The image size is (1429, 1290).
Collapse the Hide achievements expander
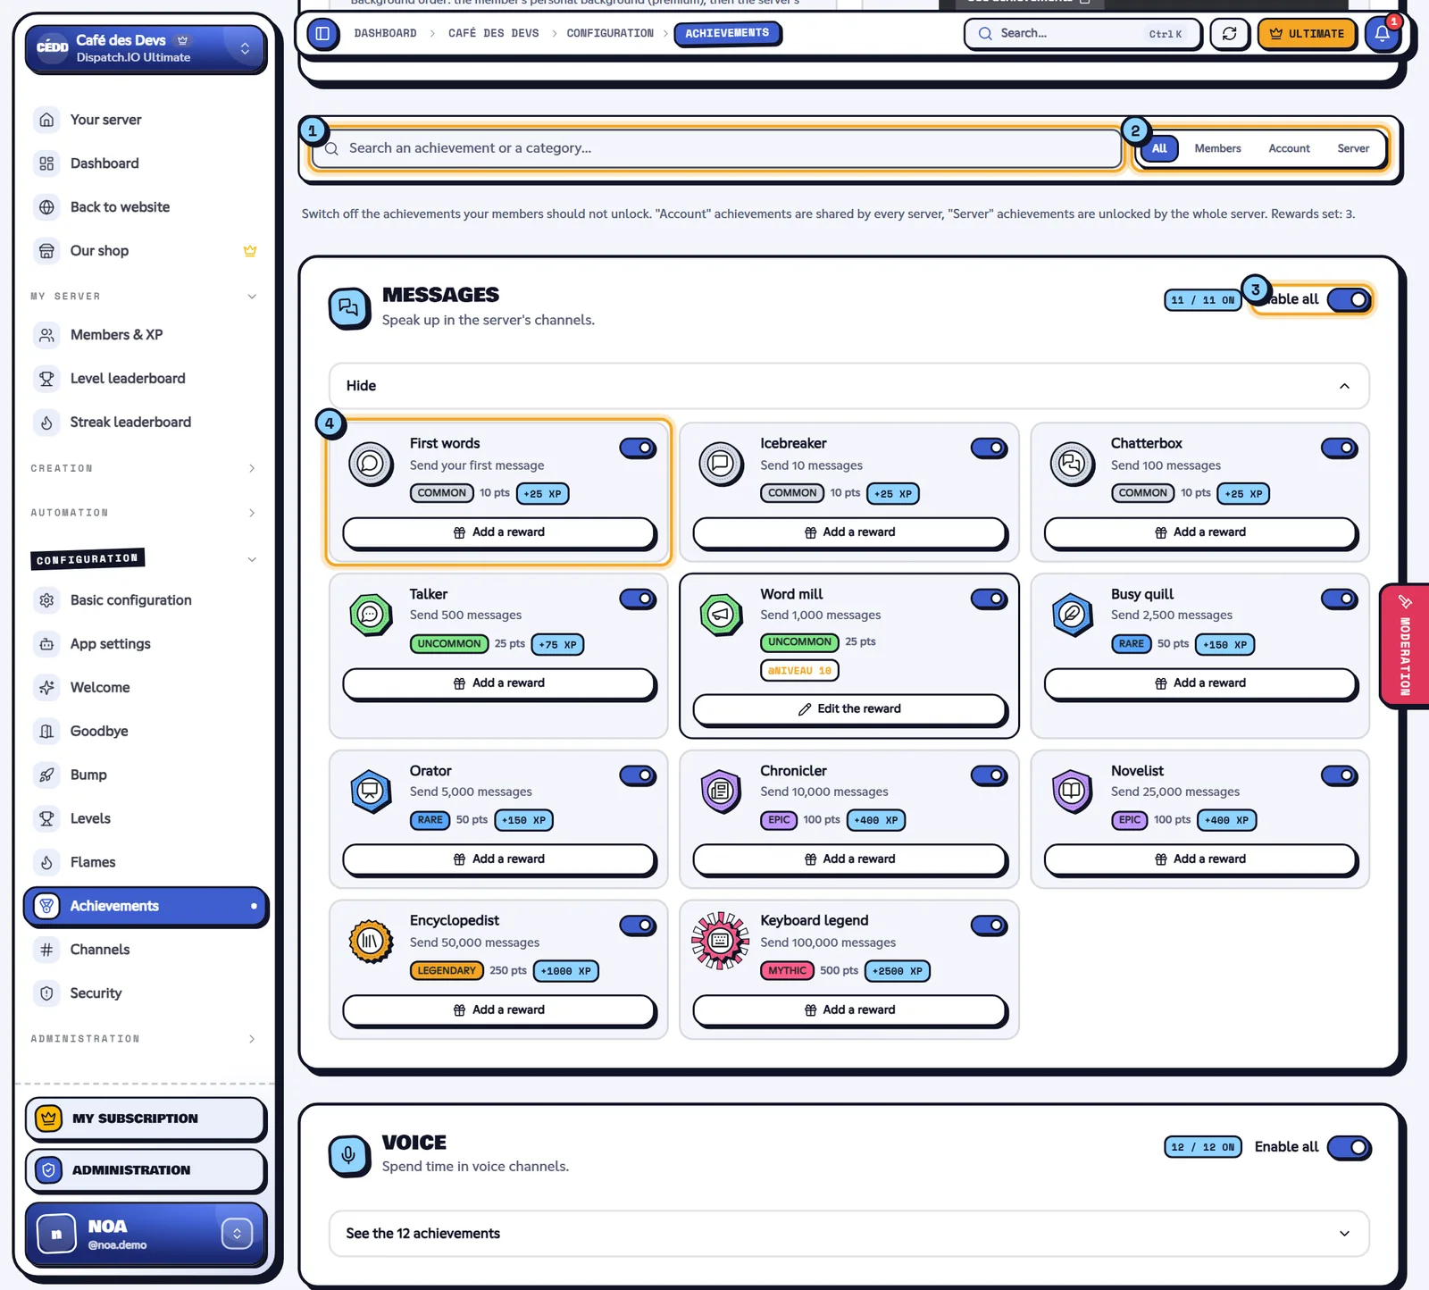click(x=848, y=386)
